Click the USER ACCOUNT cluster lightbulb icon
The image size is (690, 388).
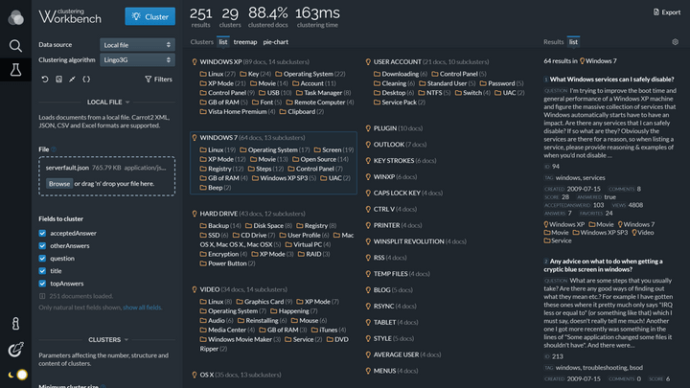pyautogui.click(x=368, y=62)
